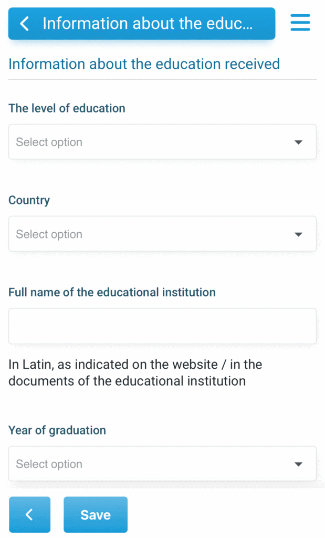Go back using the bottom chevron button

point(30,514)
